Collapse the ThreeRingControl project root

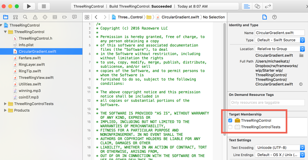pos(1,25)
